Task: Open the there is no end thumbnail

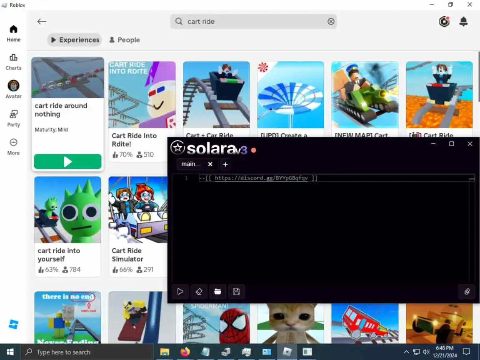Action: [67, 317]
